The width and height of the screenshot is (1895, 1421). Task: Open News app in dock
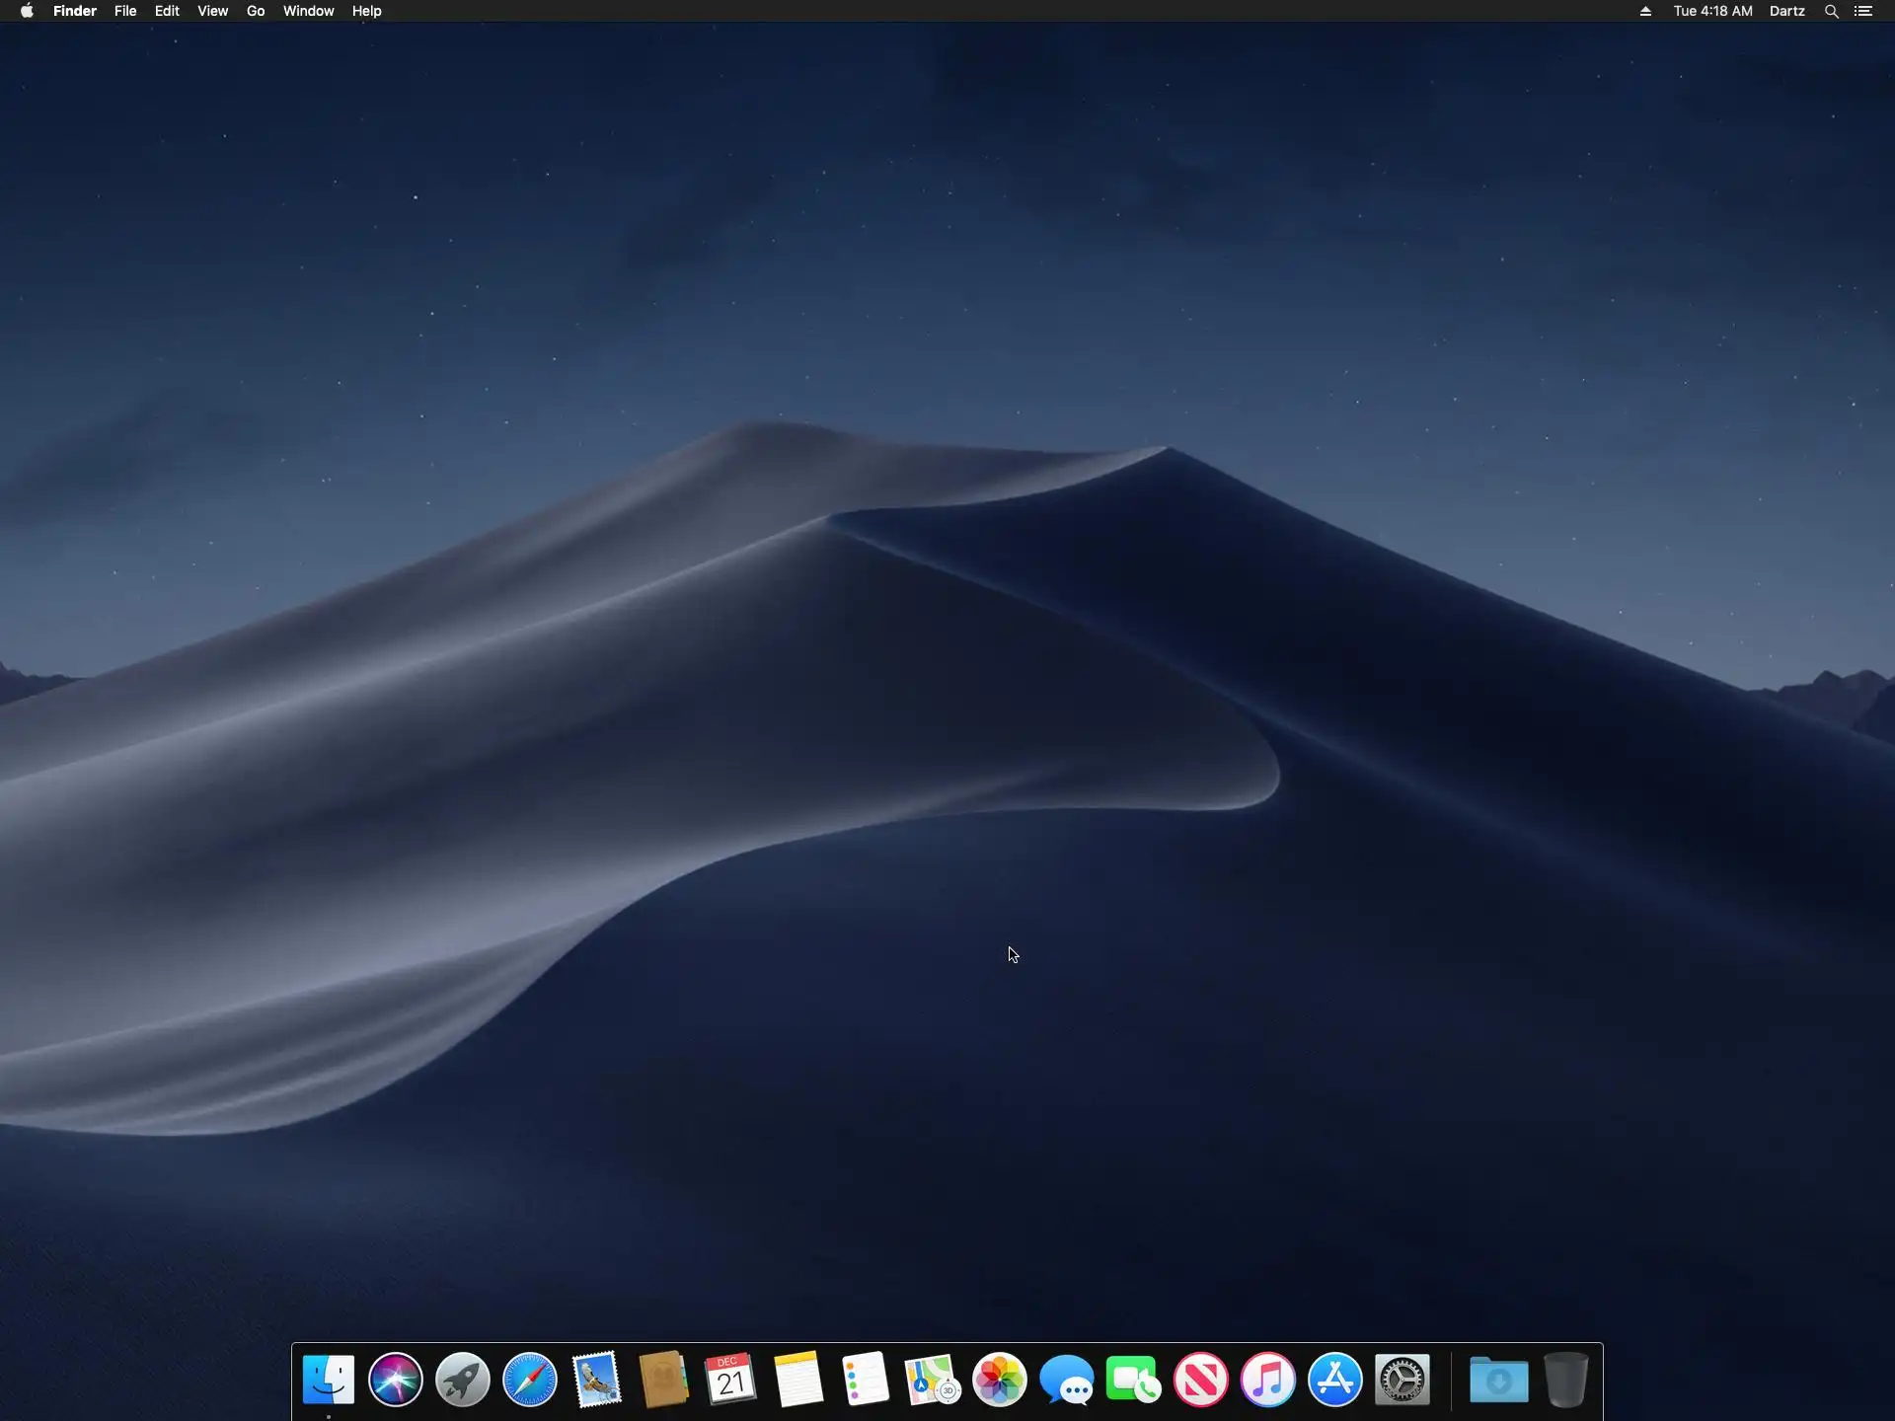(x=1200, y=1379)
